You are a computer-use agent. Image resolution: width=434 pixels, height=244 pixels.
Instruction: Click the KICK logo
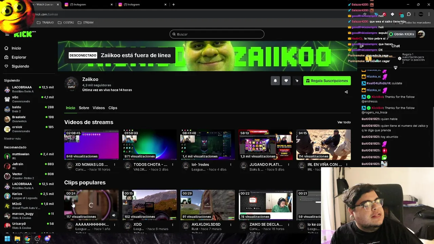[24, 34]
